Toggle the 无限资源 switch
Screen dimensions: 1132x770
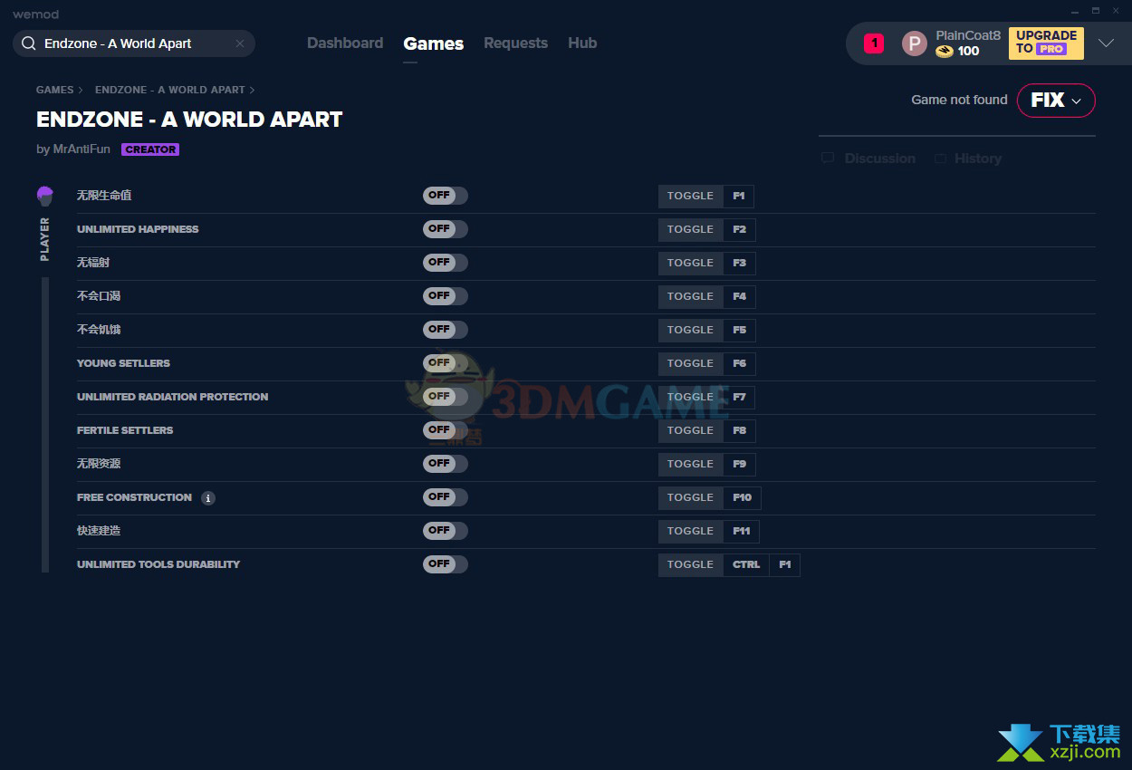click(x=446, y=464)
